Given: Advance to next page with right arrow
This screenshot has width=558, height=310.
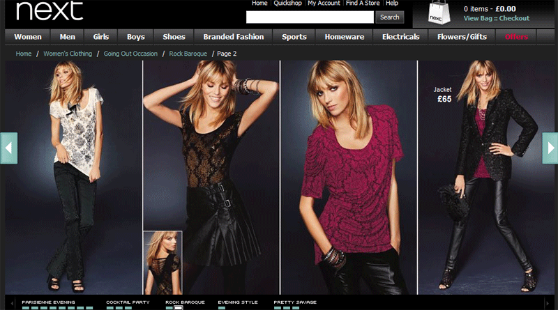Looking at the screenshot, I should [x=550, y=148].
